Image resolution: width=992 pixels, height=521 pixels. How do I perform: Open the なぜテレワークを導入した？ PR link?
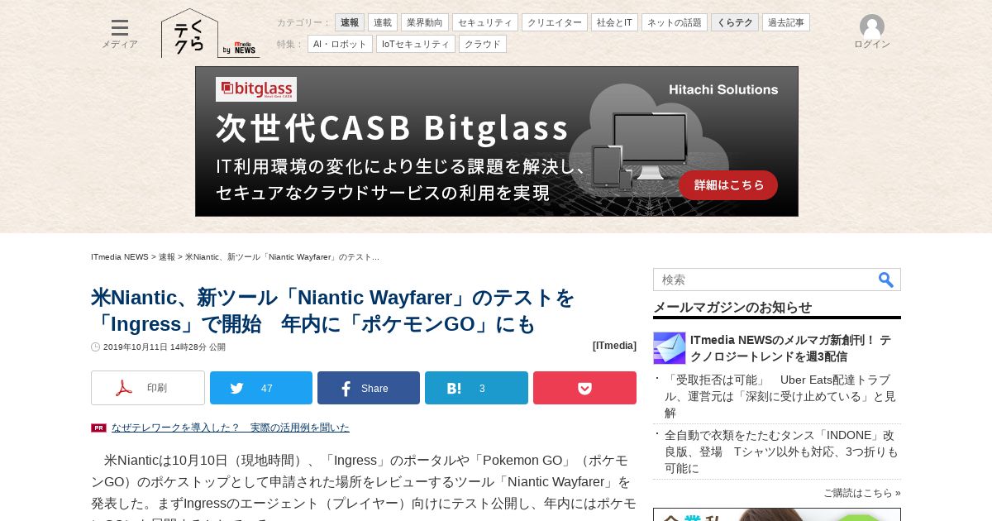(231, 428)
